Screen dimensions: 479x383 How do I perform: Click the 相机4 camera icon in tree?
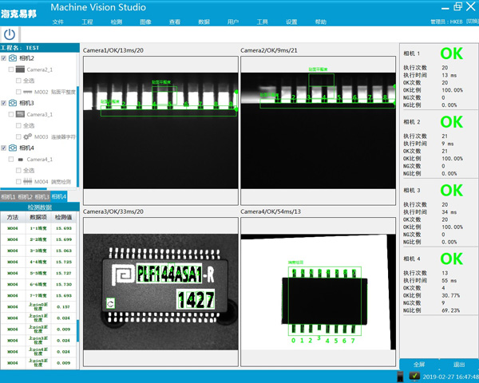14,148
